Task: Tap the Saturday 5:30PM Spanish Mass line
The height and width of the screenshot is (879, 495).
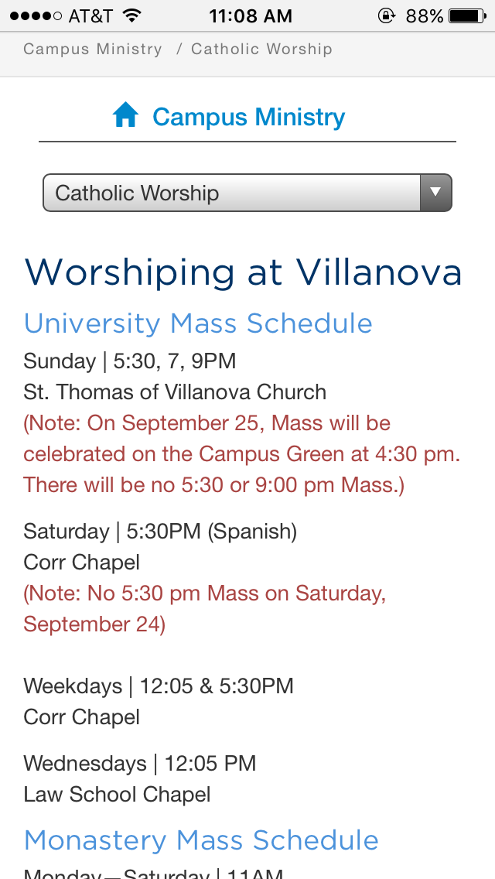Action: coord(160,532)
